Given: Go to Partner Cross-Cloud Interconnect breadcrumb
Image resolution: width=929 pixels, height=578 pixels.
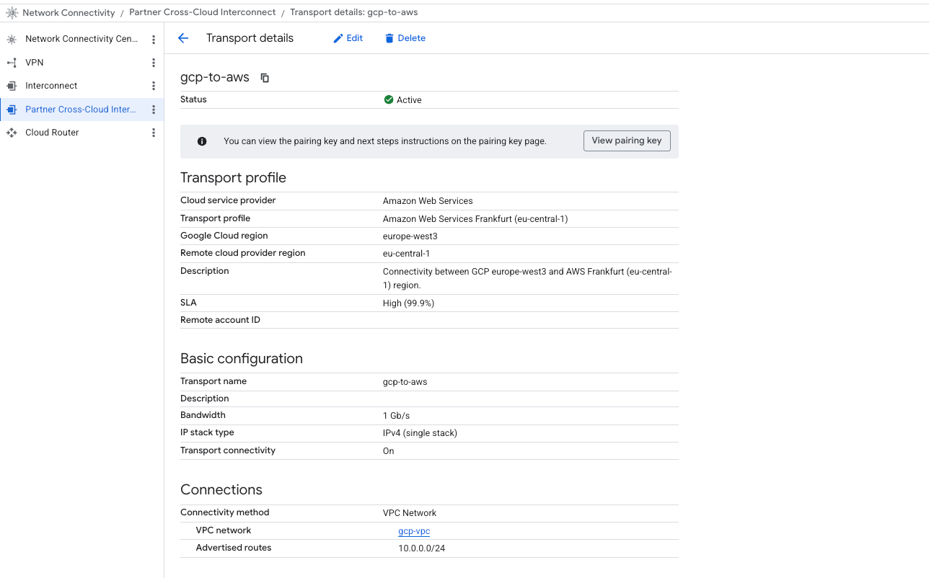Looking at the screenshot, I should pos(202,12).
